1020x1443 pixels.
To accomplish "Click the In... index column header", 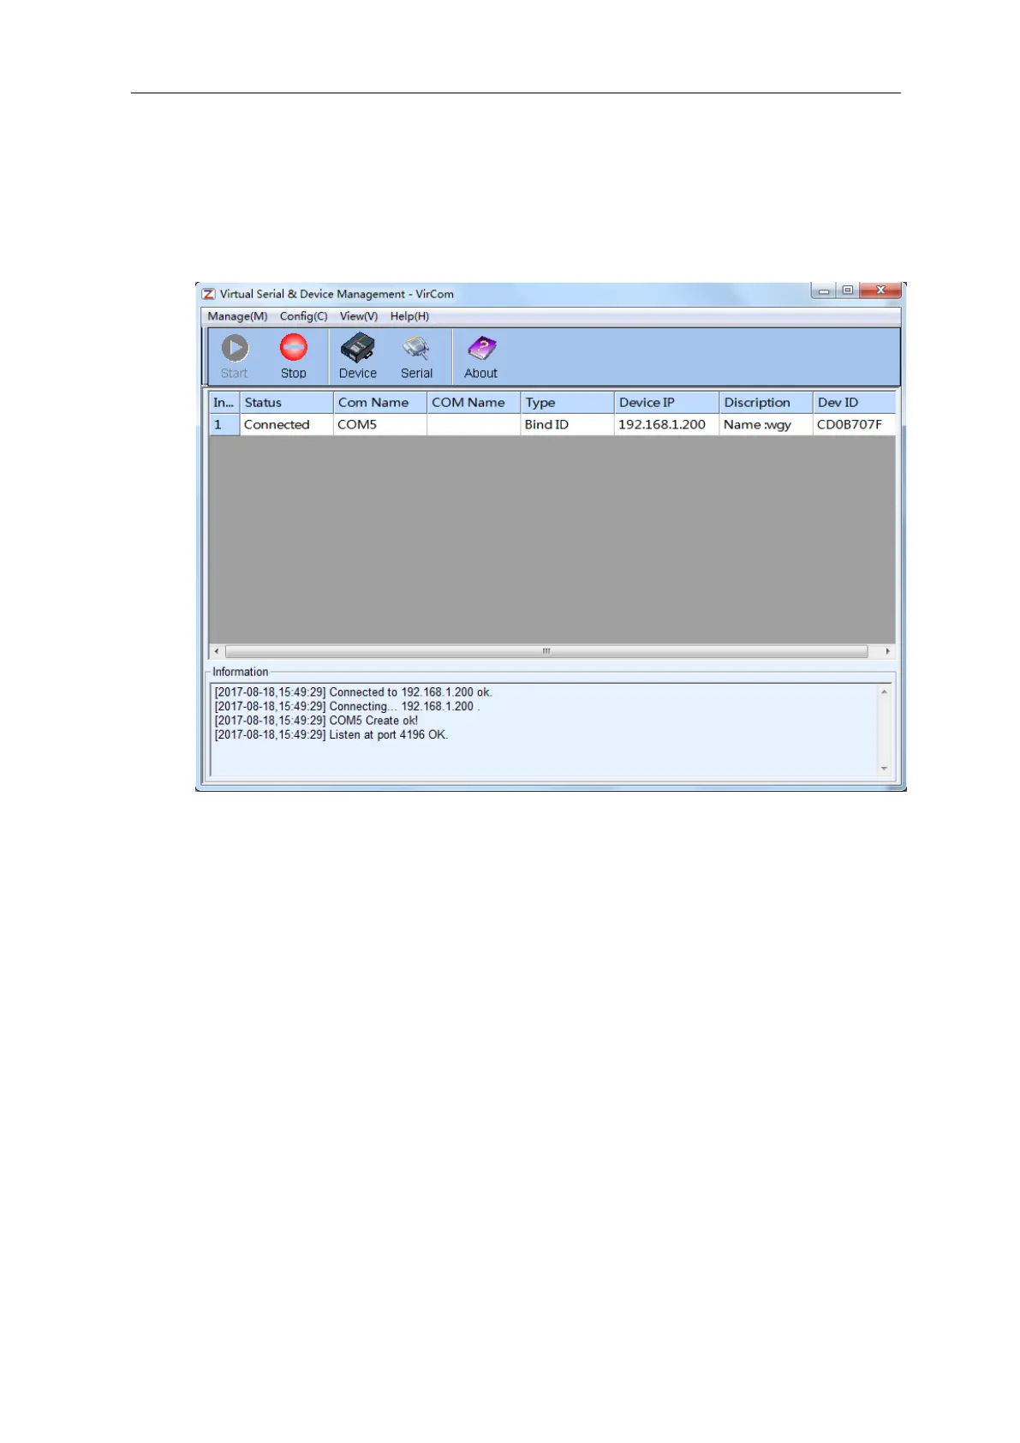I will [224, 402].
